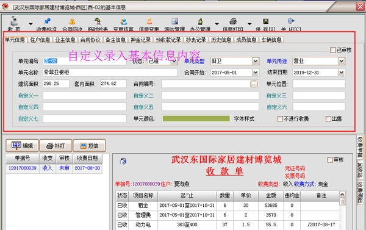
Task: Open 照片管理 picture icon
Action: (x=175, y=21)
